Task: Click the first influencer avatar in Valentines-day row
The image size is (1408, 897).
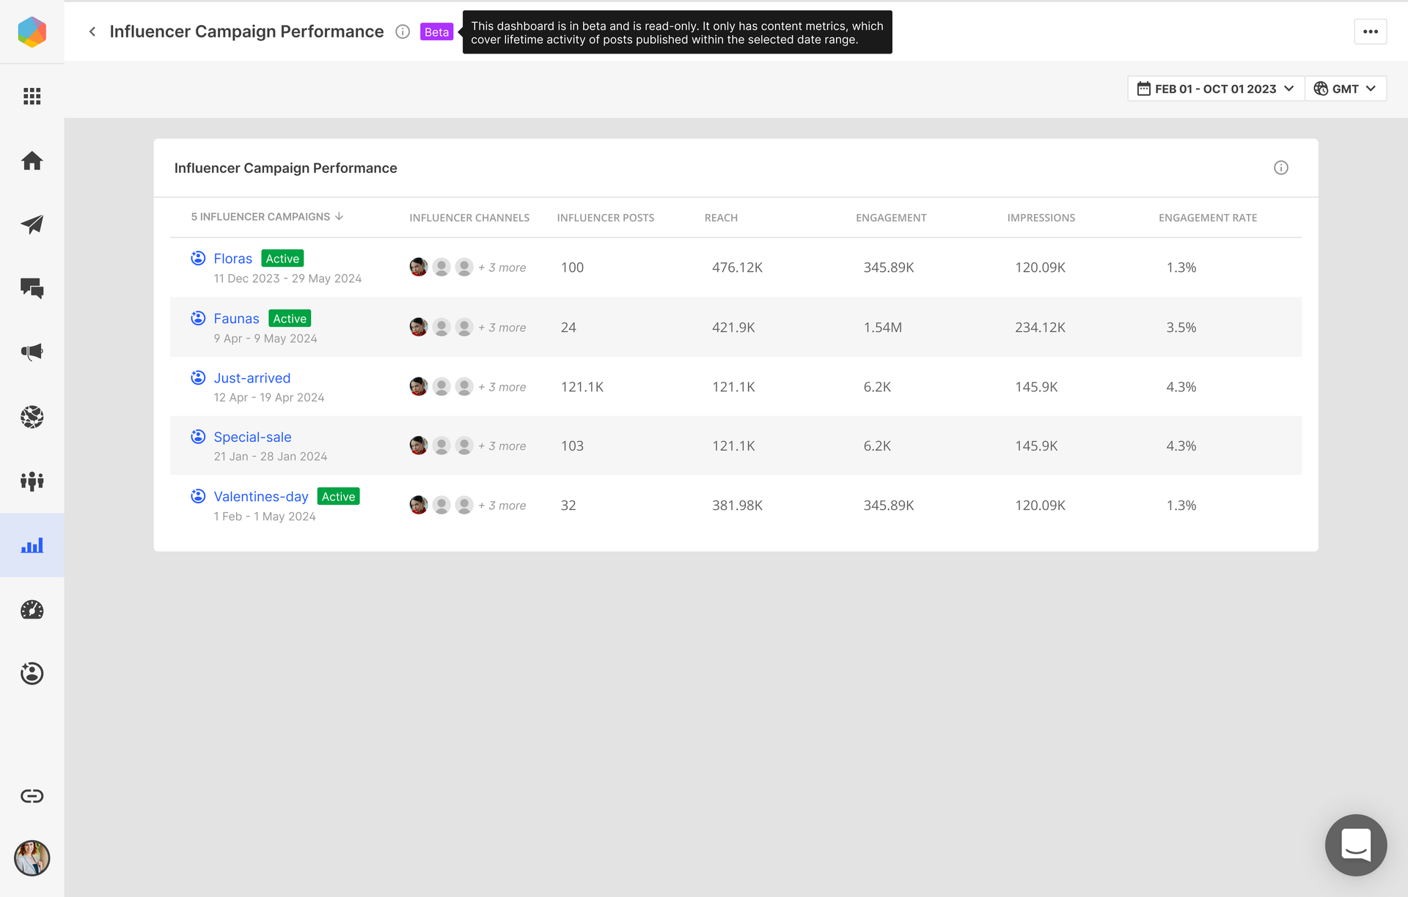Action: tap(419, 505)
